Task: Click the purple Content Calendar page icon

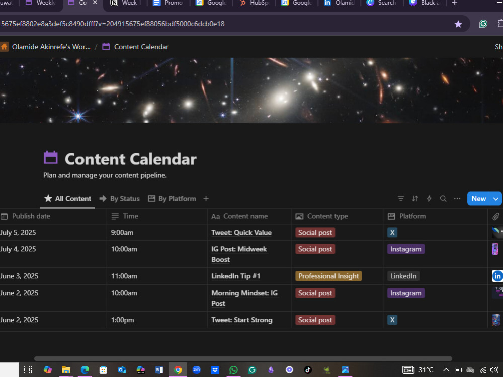Action: 51,158
